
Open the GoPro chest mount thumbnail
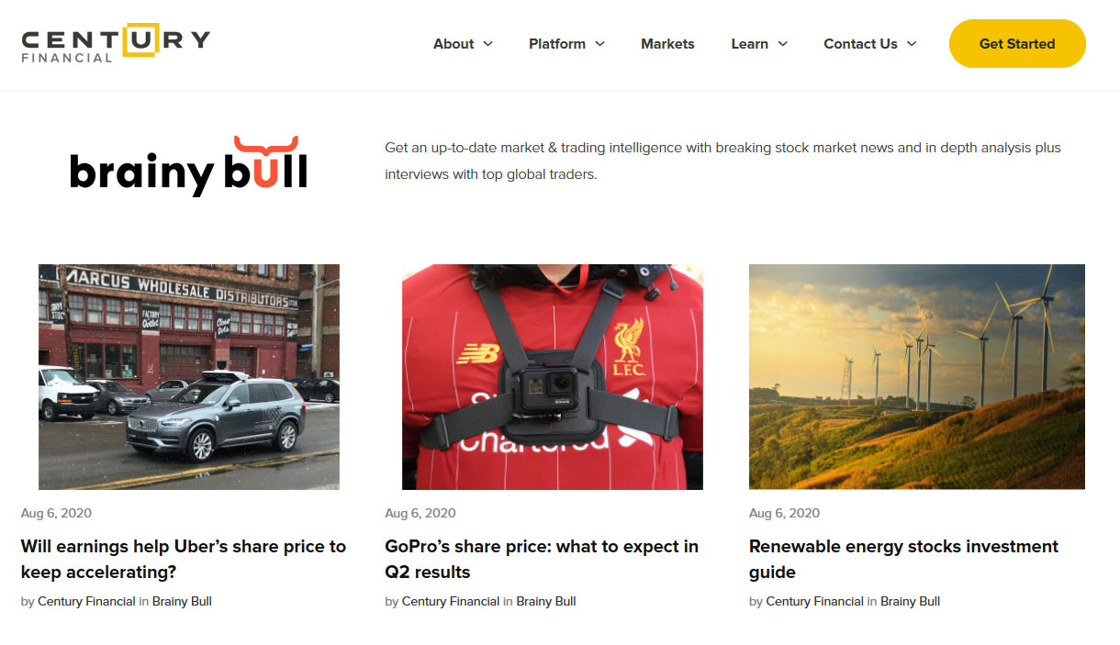click(x=553, y=377)
